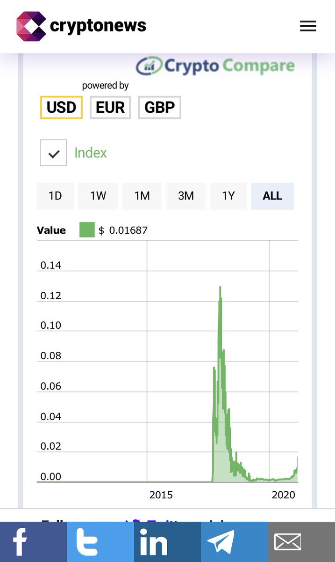Select GBP currency
This screenshot has height=562, width=335.
point(159,107)
